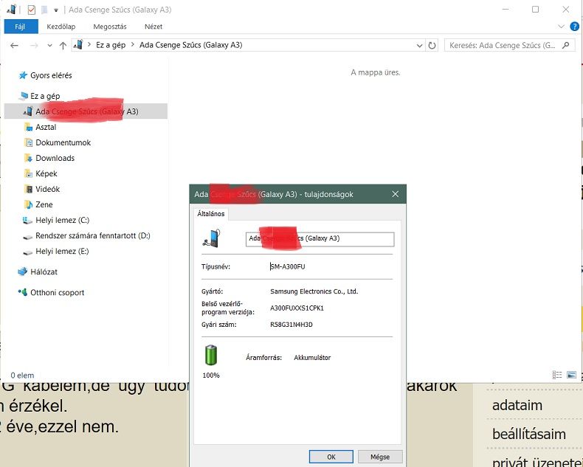Click the device name field in properties
This screenshot has width=583, height=467.
(x=320, y=239)
